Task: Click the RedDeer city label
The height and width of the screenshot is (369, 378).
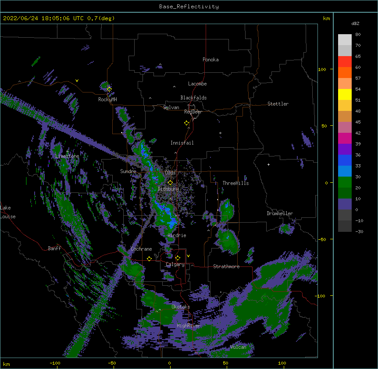Action: click(193, 112)
